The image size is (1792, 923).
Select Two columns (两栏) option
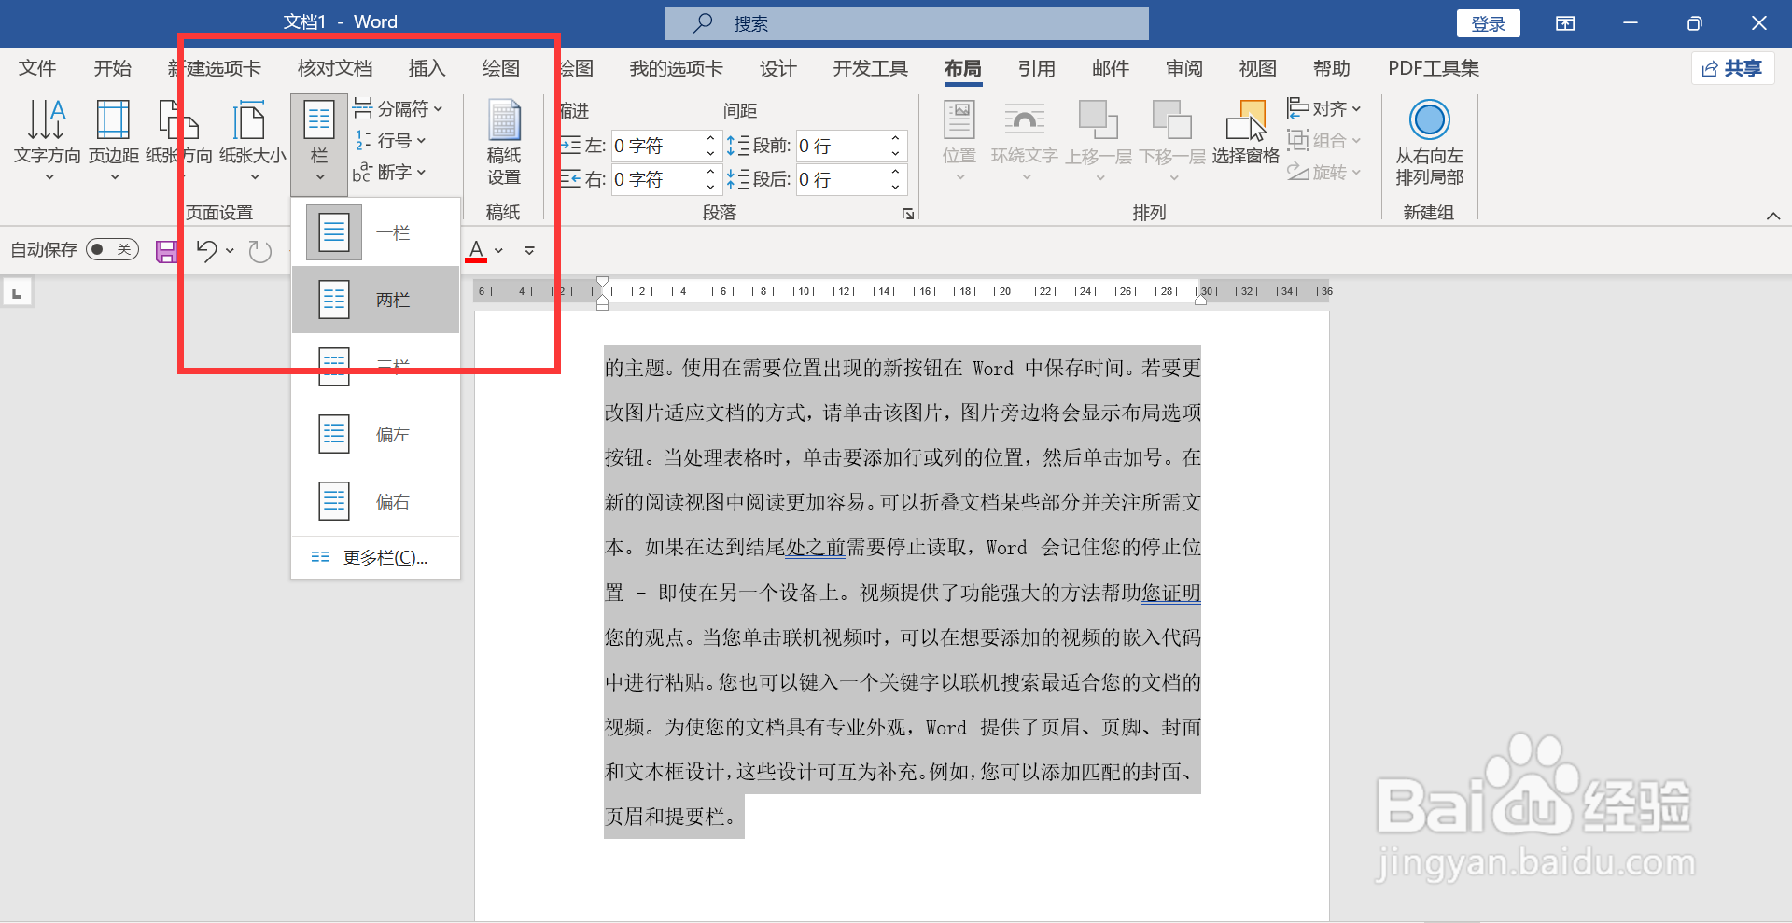pos(375,300)
